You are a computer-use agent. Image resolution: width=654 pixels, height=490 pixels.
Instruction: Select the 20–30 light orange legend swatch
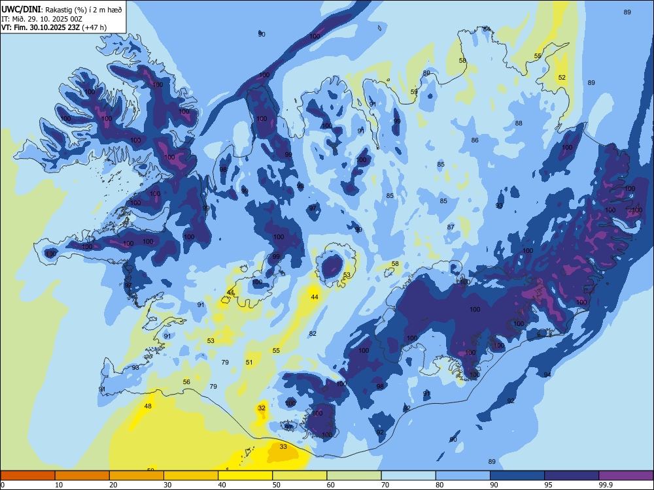[x=137, y=476]
